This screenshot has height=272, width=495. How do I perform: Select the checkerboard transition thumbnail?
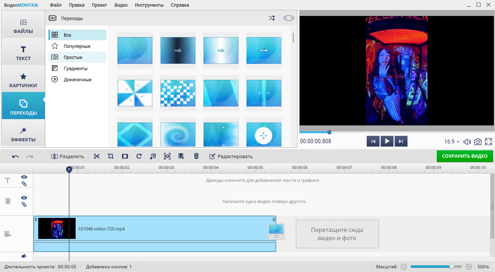coord(178,93)
